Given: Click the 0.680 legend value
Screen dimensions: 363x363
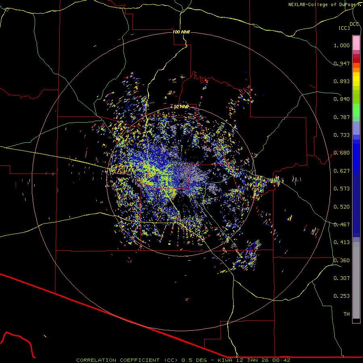Looking at the screenshot, I should coord(342,153).
